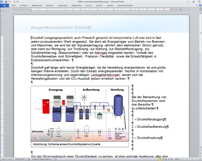
Task: Switch to the Einfügen ribbon tab
Action: click(x=24, y=6)
